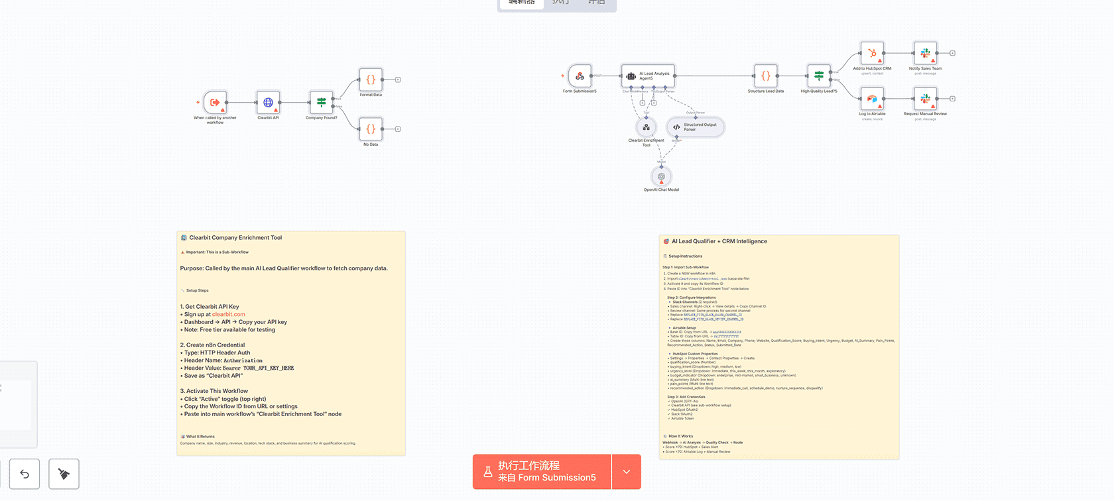Select the Notify Sales Team Slack node
The height and width of the screenshot is (501, 1114).
[925, 54]
